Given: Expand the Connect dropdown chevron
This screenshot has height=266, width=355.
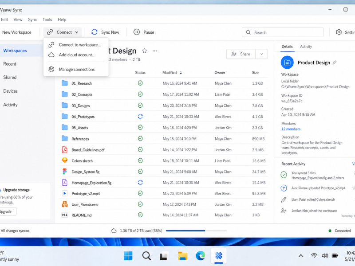Looking at the screenshot, I should 77,32.
